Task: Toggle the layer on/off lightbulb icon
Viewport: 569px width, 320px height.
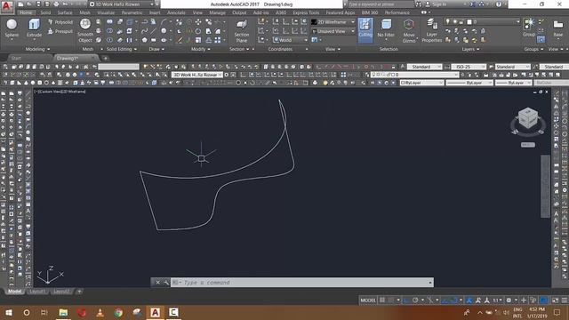Action: point(448,21)
